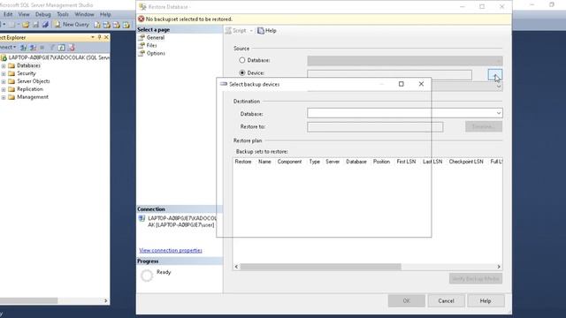Viewport: 566px width, 318px height.
Task: Click the Security folder icon
Action: [11, 73]
